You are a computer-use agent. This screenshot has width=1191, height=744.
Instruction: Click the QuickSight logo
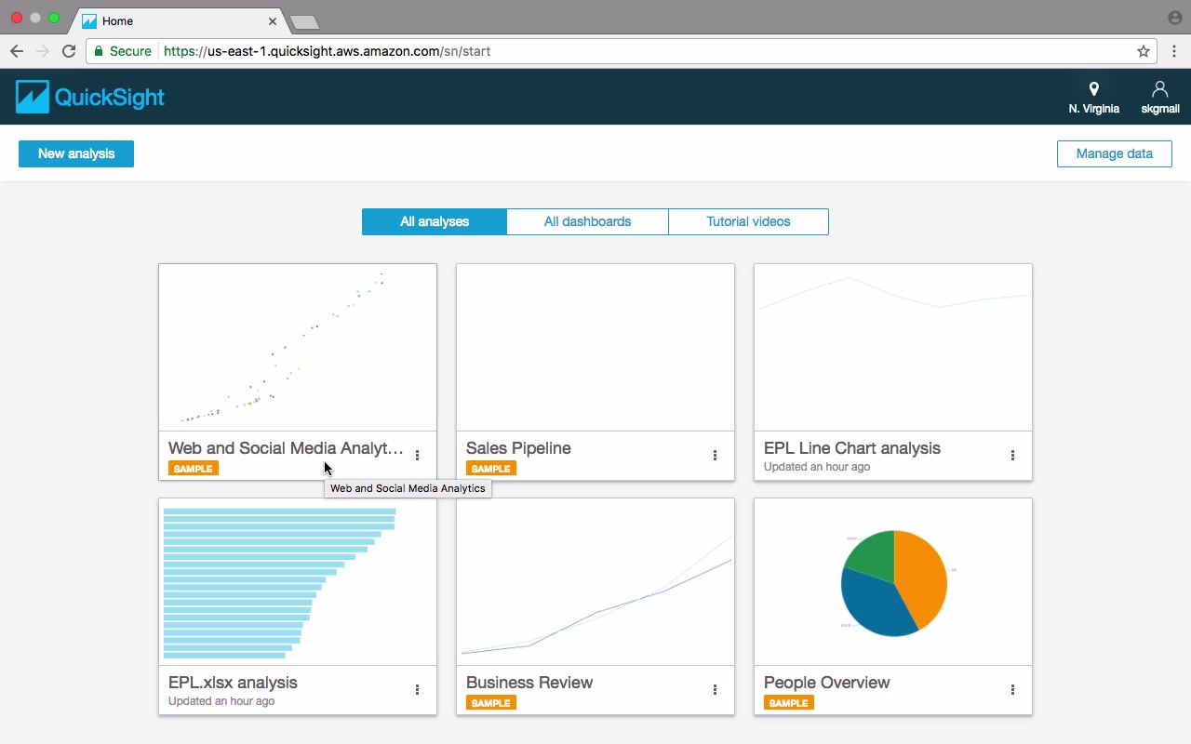pyautogui.click(x=90, y=97)
